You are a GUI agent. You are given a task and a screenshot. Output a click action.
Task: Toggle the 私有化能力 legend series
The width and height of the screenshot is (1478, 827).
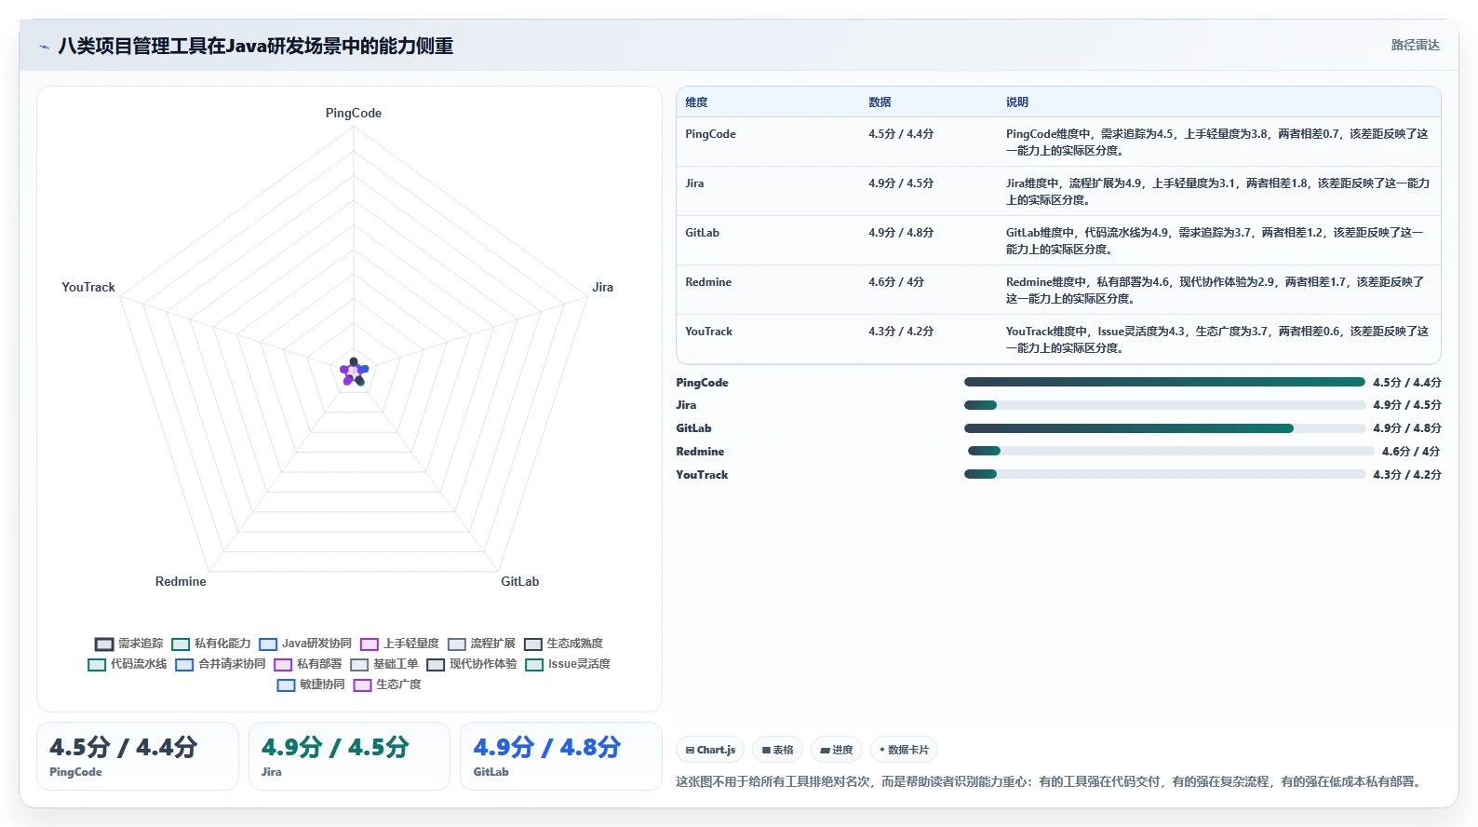click(x=211, y=644)
